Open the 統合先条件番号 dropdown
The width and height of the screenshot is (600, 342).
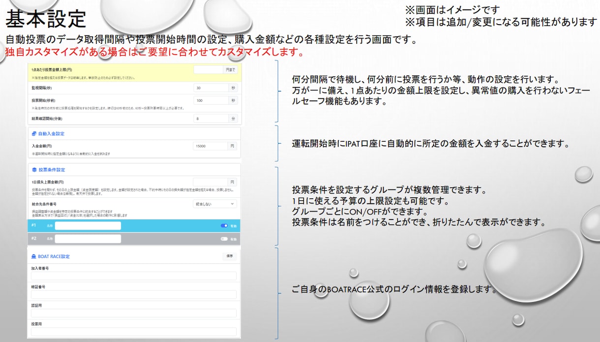215,204
